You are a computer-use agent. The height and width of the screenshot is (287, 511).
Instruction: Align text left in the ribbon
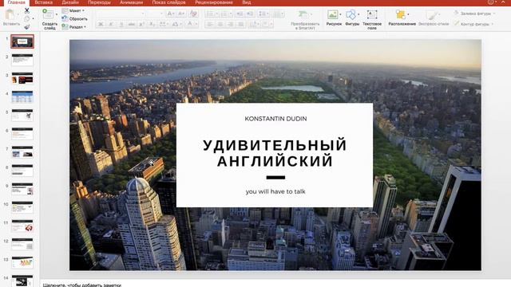tap(210, 24)
